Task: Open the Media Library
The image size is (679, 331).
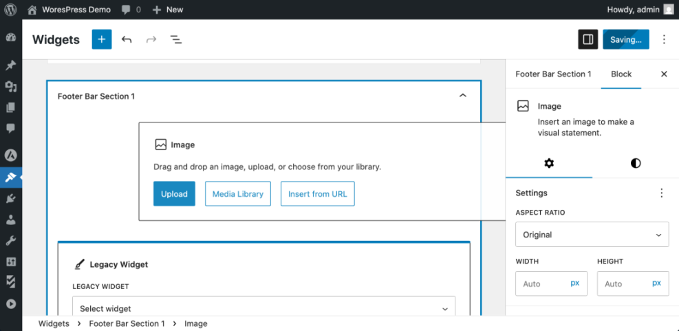Action: (238, 193)
